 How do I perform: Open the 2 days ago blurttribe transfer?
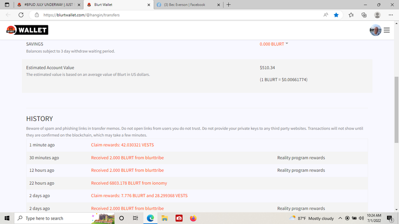coord(127,208)
